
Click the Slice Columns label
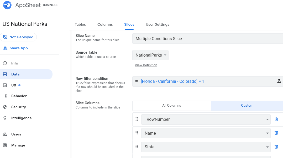[x=87, y=103]
